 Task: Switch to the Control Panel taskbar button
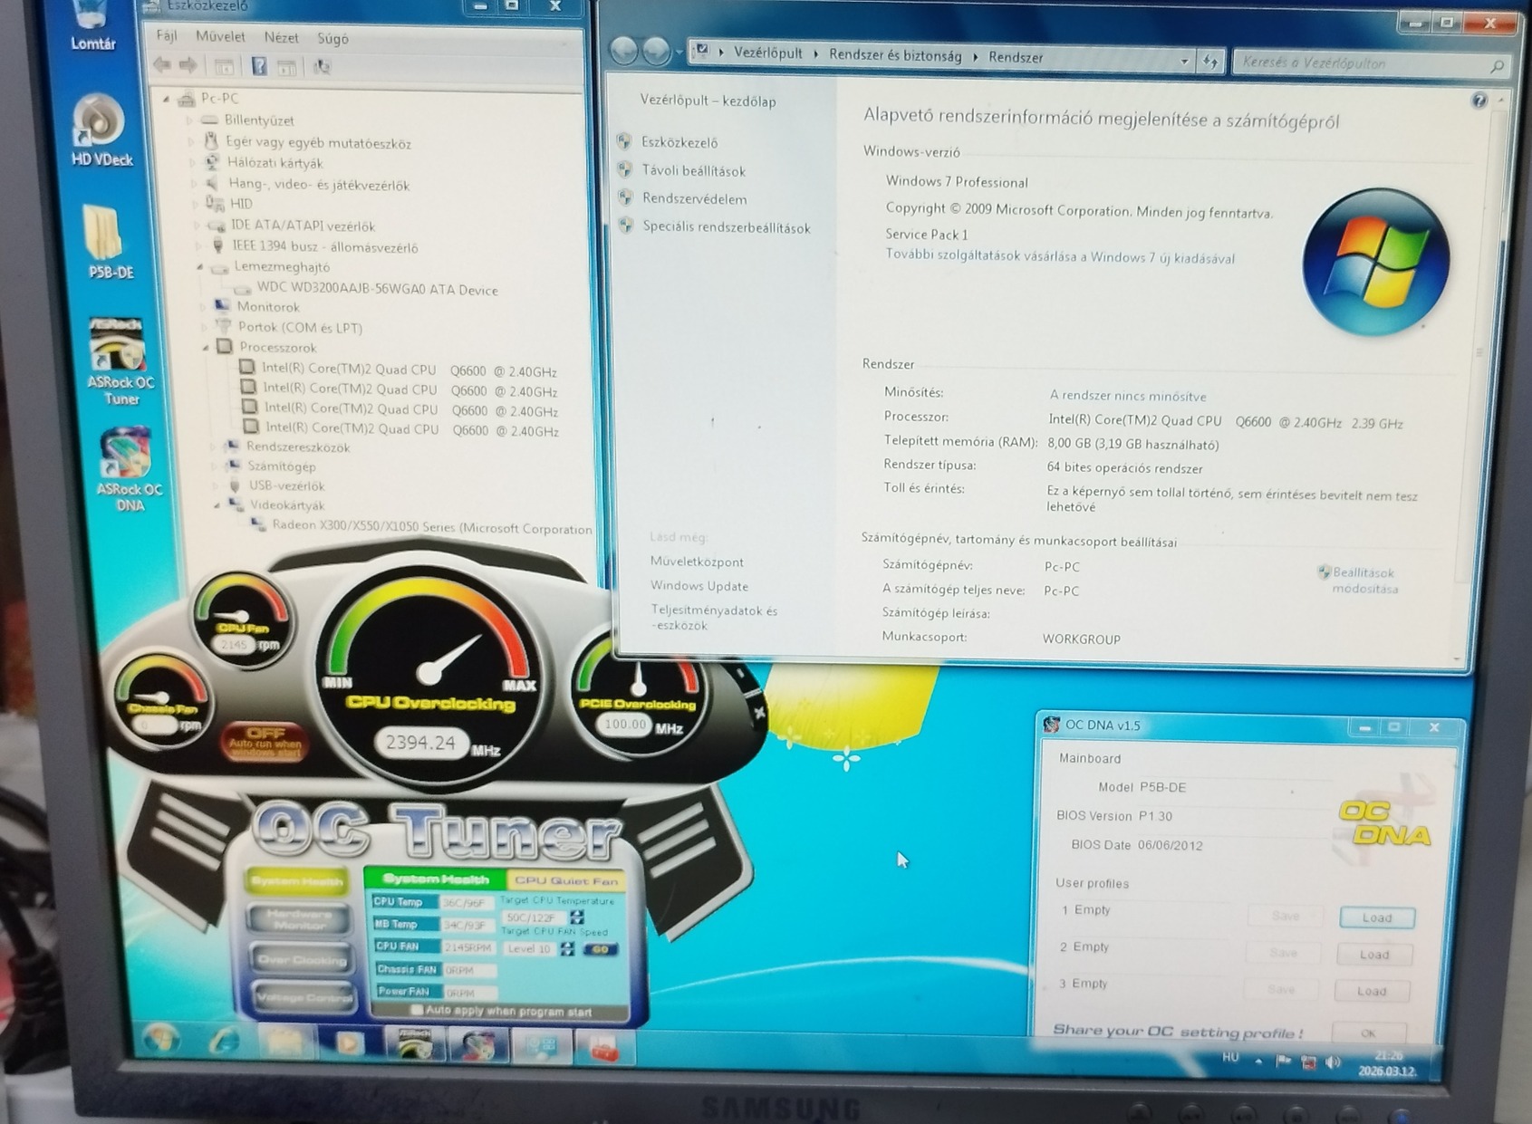pos(541,1047)
